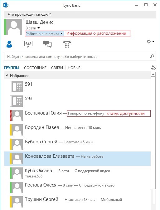
Task: Select contact Бубнов Сергей
Action: pos(77,144)
